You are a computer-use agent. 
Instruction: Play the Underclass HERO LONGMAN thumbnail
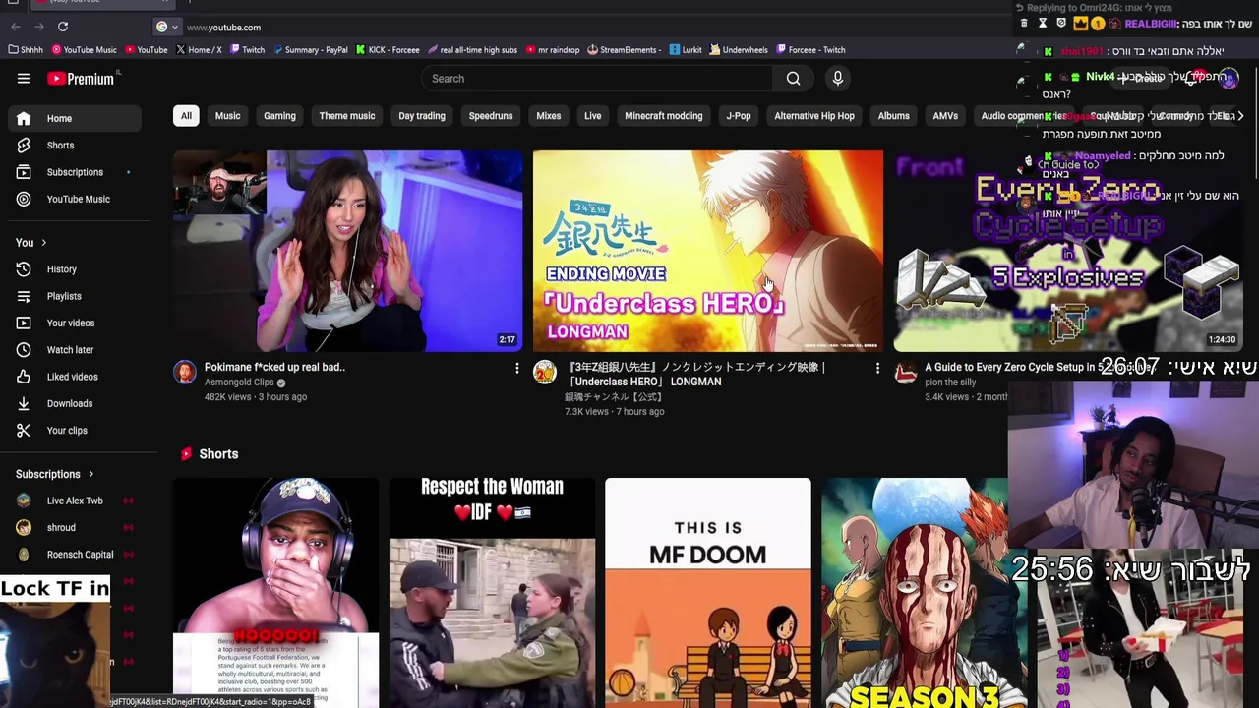tap(708, 251)
